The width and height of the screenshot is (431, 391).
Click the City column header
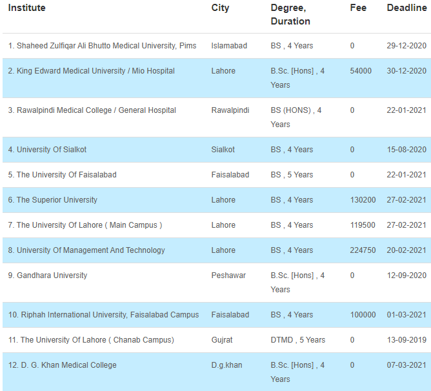(220, 8)
